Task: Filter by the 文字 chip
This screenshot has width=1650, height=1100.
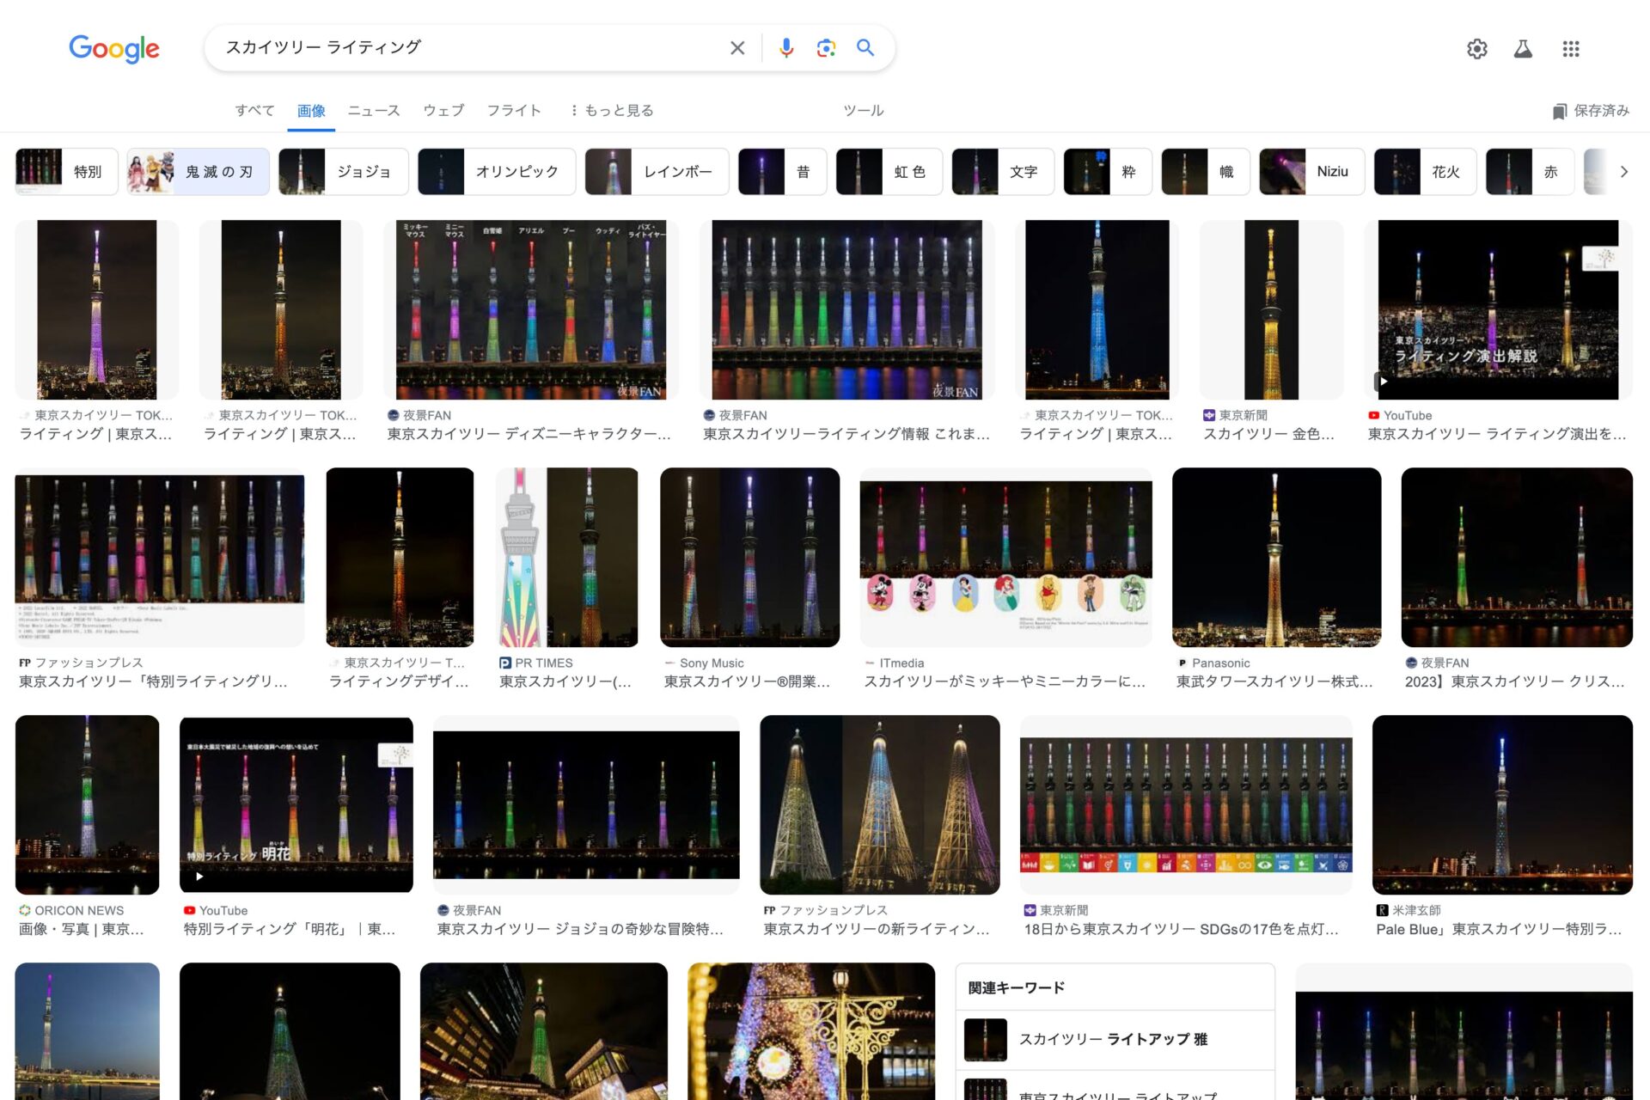Action: tap(1003, 172)
